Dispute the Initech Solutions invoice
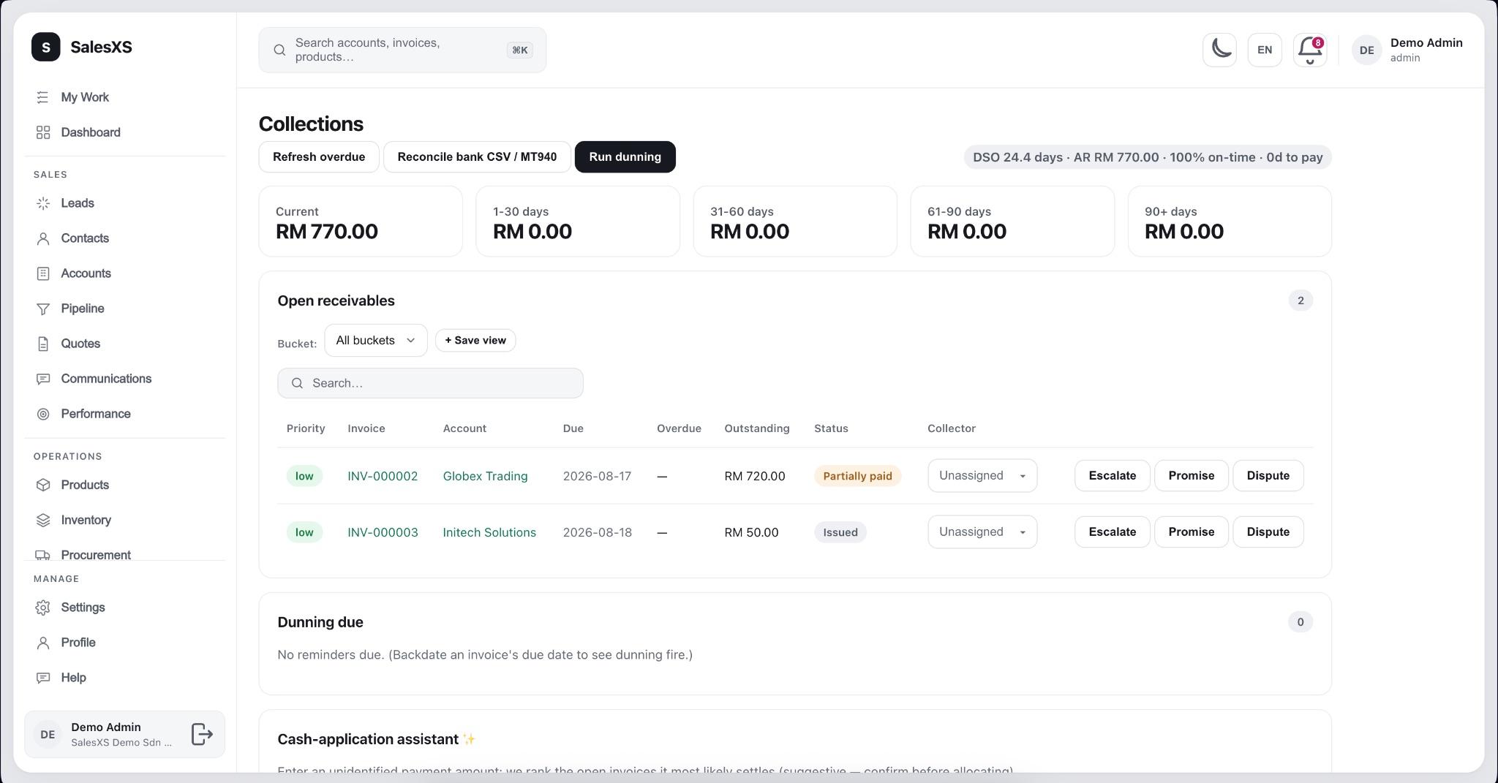This screenshot has width=1498, height=783. click(1268, 532)
